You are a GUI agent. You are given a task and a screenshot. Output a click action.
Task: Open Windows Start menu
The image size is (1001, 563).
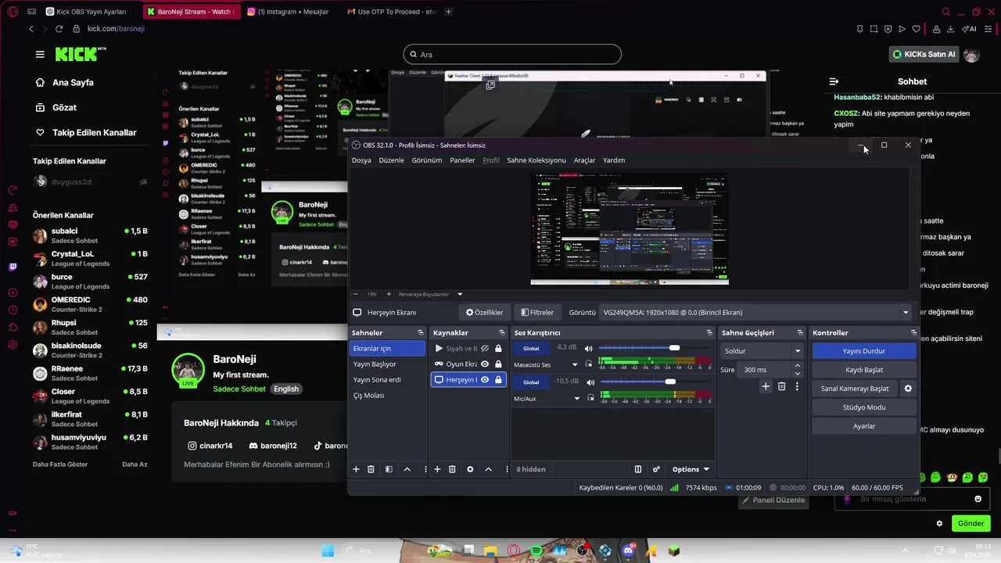328,550
